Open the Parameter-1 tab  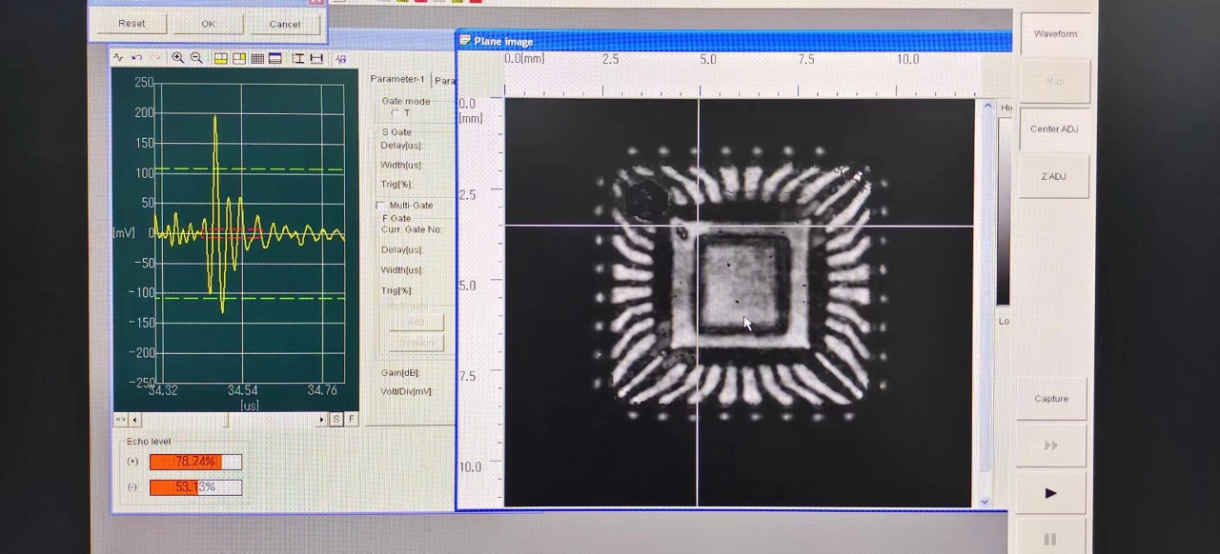click(396, 80)
